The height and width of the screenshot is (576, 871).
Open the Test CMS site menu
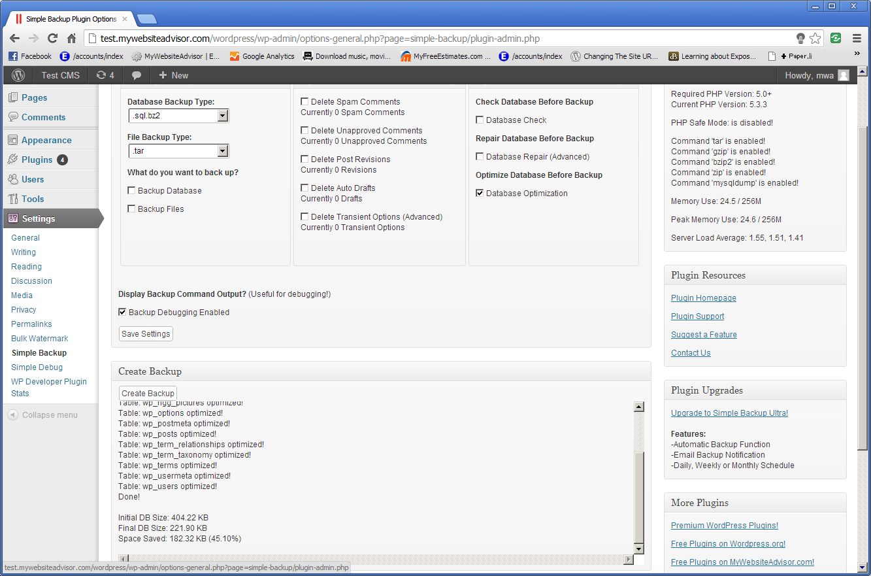click(x=60, y=75)
